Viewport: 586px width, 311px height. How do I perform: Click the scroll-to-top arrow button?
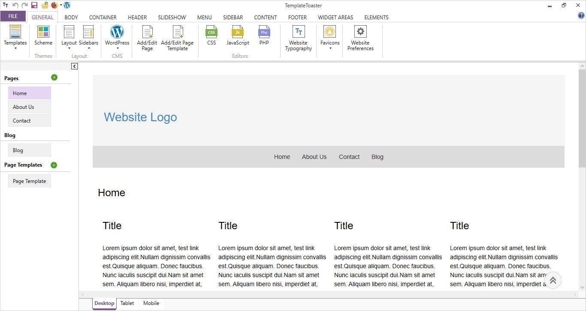[x=553, y=280]
